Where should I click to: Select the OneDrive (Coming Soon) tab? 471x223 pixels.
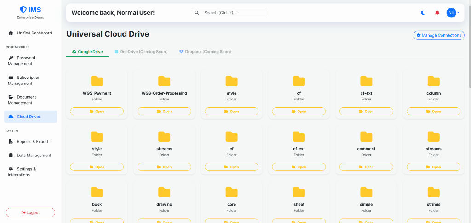[141, 52]
